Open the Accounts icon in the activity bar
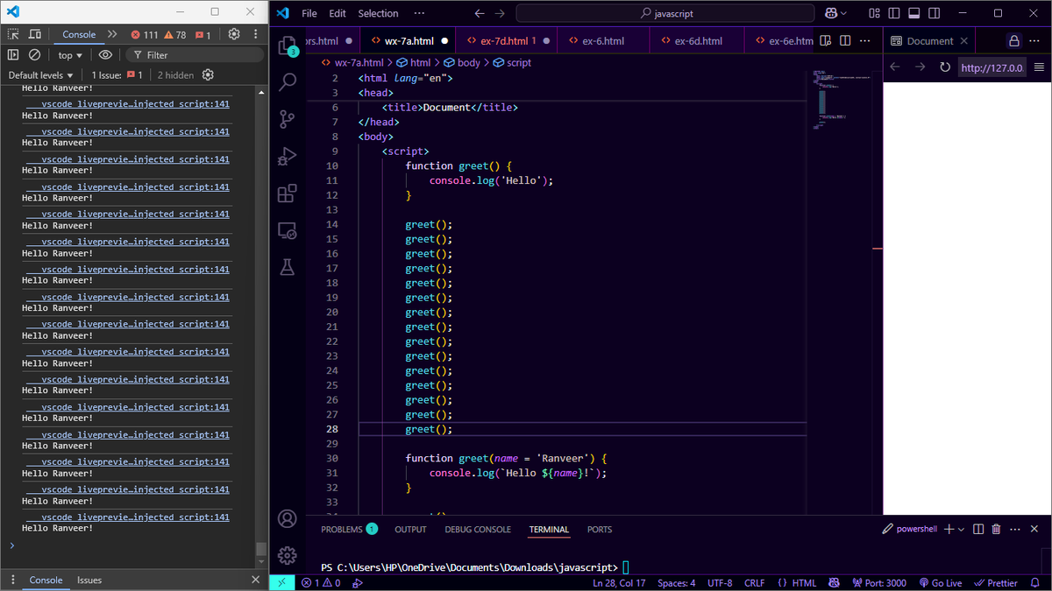1052x591 pixels. tap(287, 518)
